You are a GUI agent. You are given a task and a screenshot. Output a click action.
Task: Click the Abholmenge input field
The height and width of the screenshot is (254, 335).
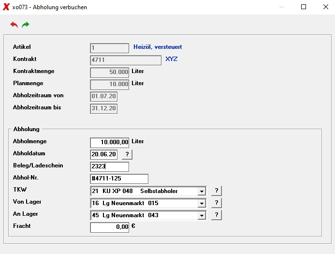click(x=110, y=143)
